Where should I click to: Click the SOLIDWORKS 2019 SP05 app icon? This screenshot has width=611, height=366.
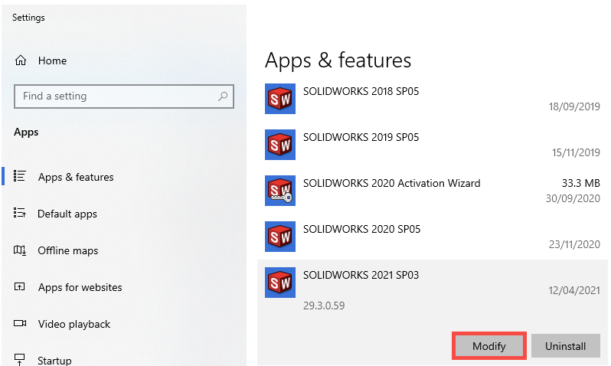click(279, 145)
